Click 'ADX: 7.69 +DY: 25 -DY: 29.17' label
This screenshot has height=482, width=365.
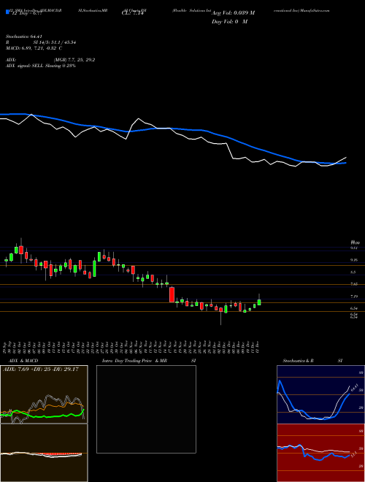41,369
